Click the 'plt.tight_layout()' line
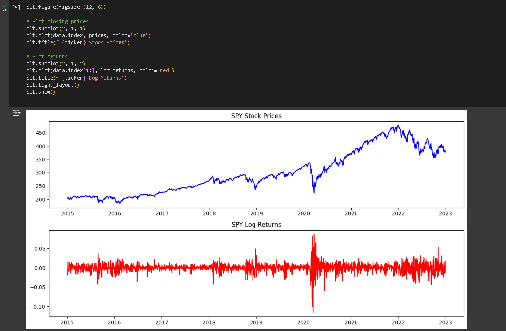The image size is (506, 331). pyautogui.click(x=52, y=85)
